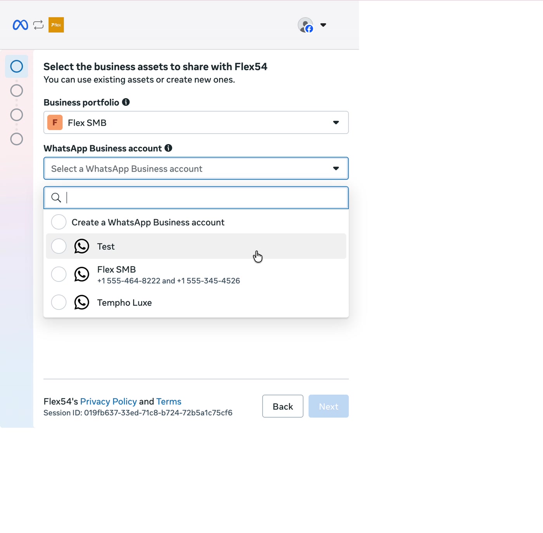Click the swap arrows icon in header

(38, 25)
